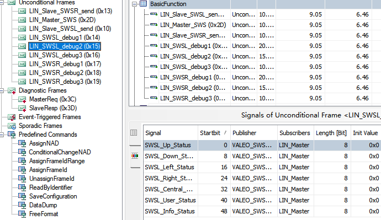
Task: Click Init Value column header
Action: (366, 133)
